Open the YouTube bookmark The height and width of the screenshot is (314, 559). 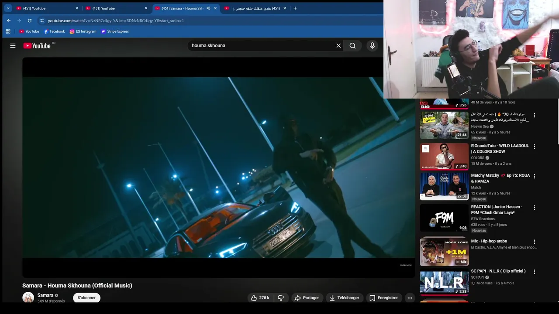tap(29, 31)
